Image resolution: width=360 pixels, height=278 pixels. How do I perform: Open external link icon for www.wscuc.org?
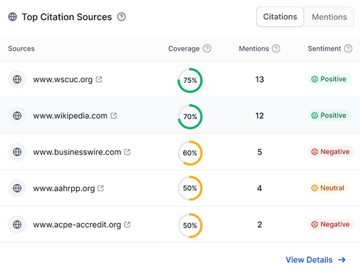99,79
